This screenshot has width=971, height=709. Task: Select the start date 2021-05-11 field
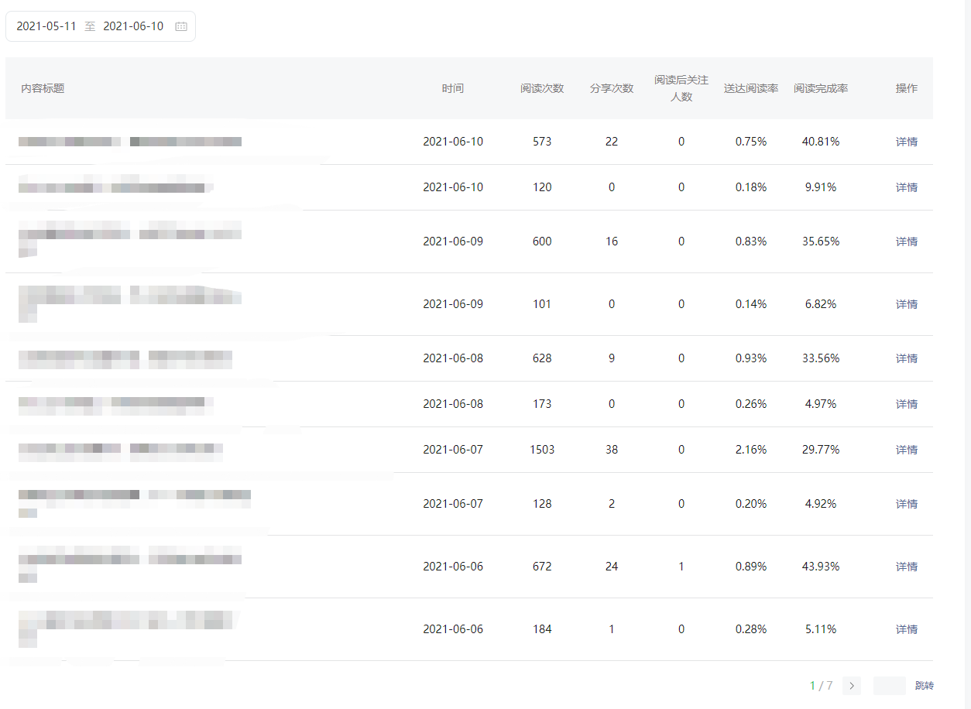coord(46,26)
